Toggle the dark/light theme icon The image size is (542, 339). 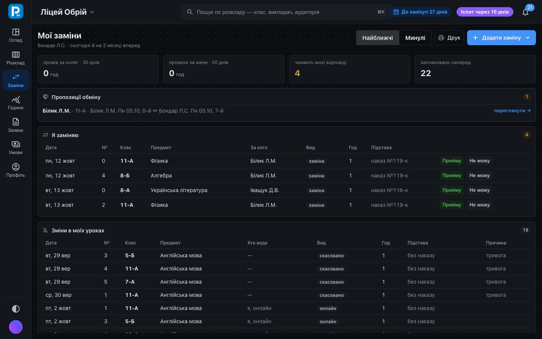click(x=16, y=309)
